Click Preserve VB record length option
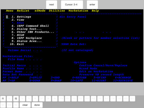Screen dimensions: 144x108 pyautogui.click(x=101, y=74)
